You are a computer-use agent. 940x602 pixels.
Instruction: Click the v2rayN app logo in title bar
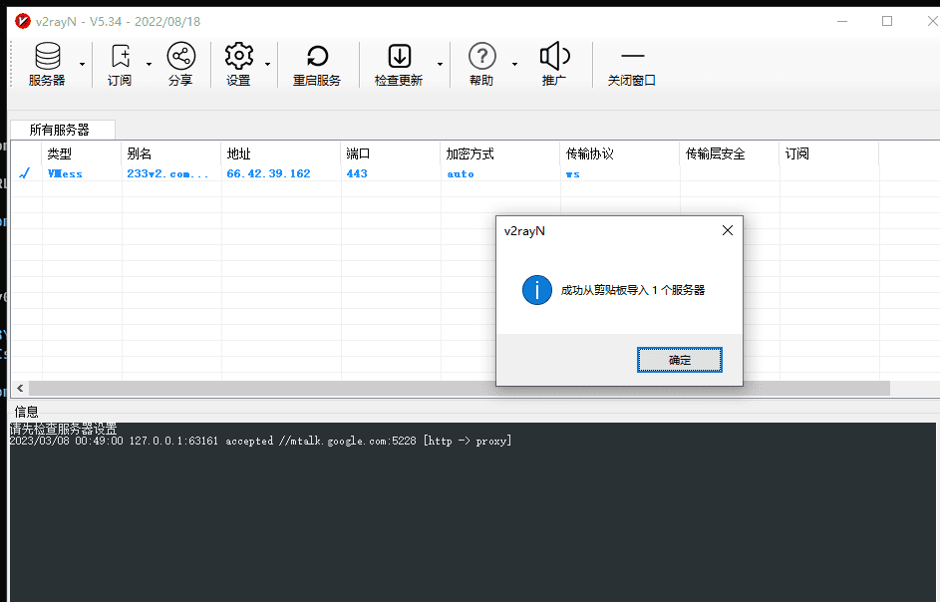click(x=23, y=22)
